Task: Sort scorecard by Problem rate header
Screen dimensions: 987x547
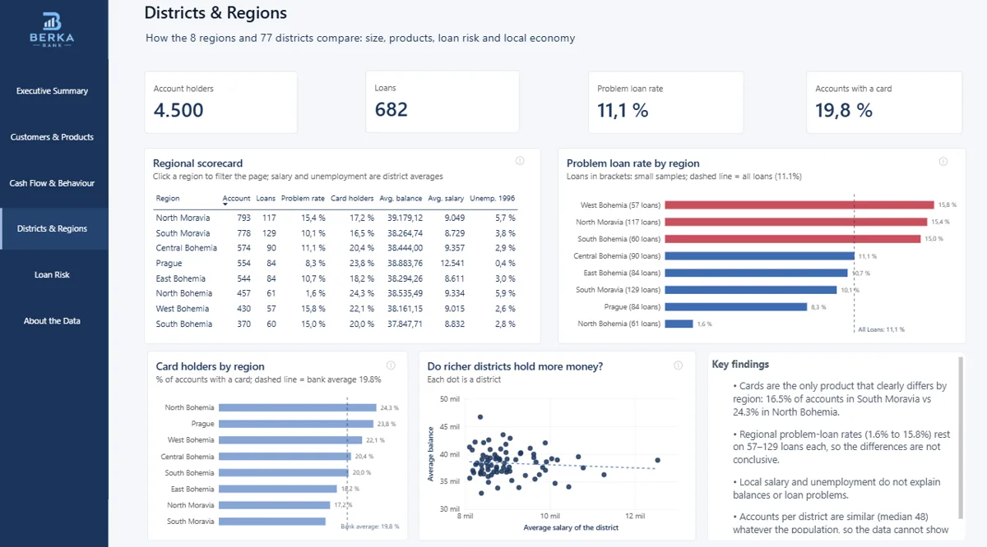Action: 303,198
